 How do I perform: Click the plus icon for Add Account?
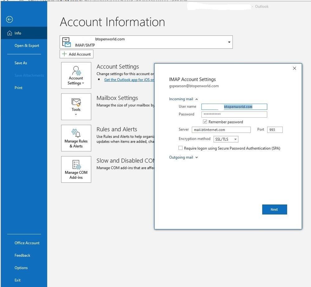64,54
